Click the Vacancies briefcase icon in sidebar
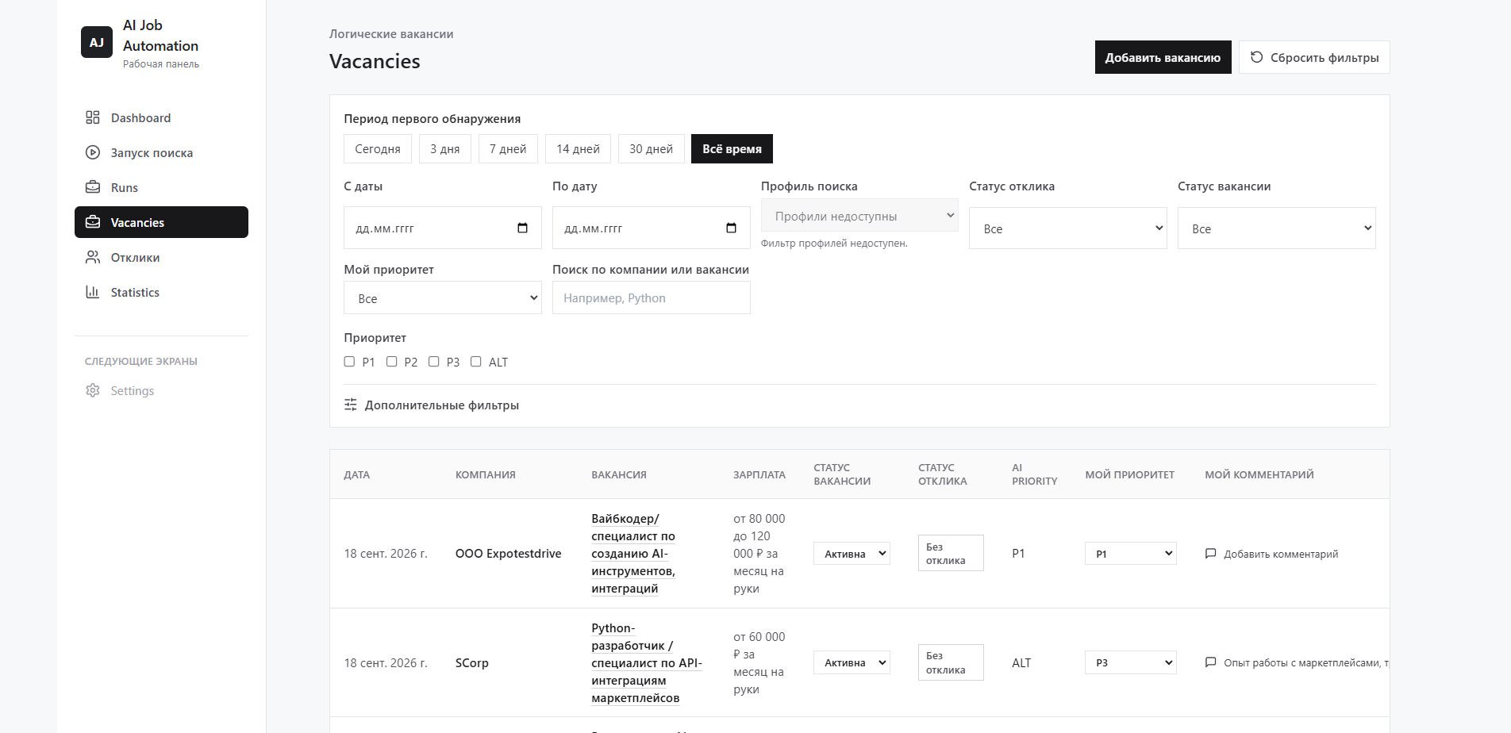The height and width of the screenshot is (733, 1511). [x=93, y=222]
